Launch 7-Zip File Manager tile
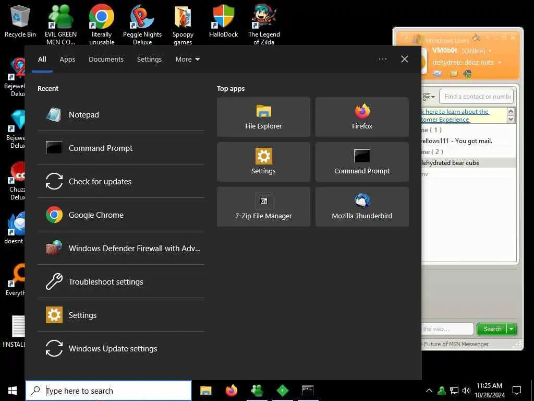 click(x=263, y=207)
